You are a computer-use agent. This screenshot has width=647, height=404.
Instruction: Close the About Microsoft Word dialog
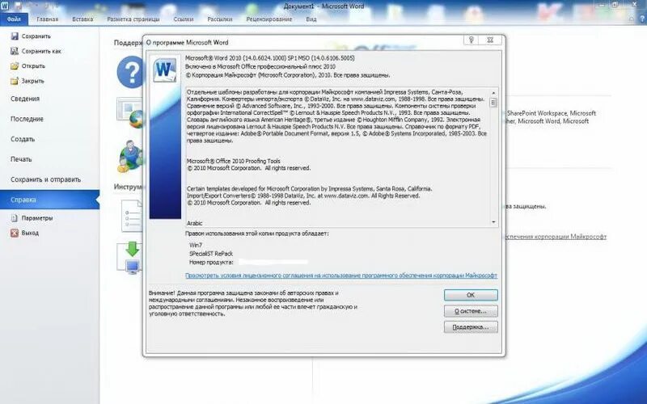click(490, 40)
